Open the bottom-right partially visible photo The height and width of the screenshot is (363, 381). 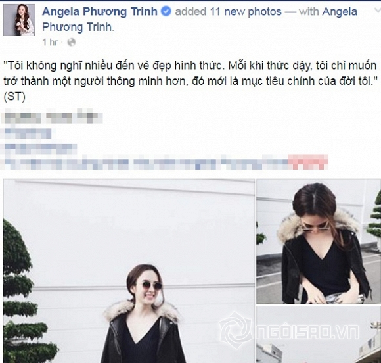[x=319, y=335]
